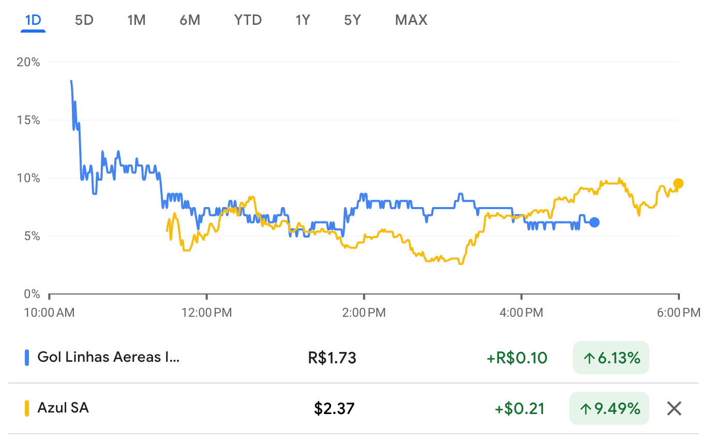Select the 1D time range tab
This screenshot has width=727, height=442.
coord(33,20)
